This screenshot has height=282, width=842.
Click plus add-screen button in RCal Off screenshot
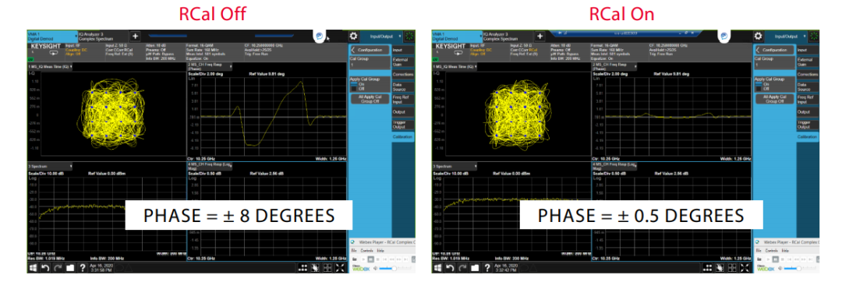[136, 36]
